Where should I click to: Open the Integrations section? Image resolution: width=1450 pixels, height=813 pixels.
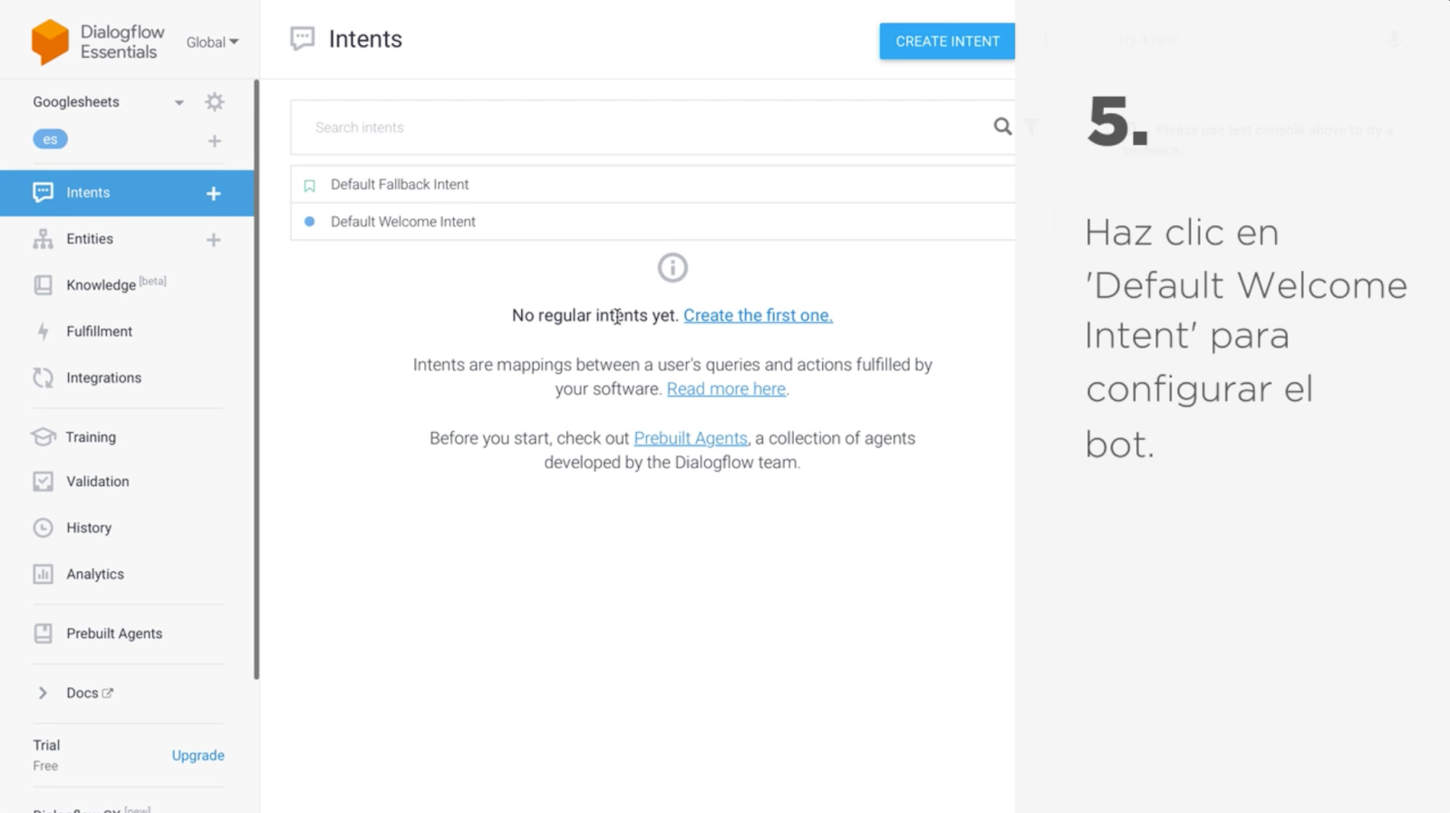click(103, 378)
